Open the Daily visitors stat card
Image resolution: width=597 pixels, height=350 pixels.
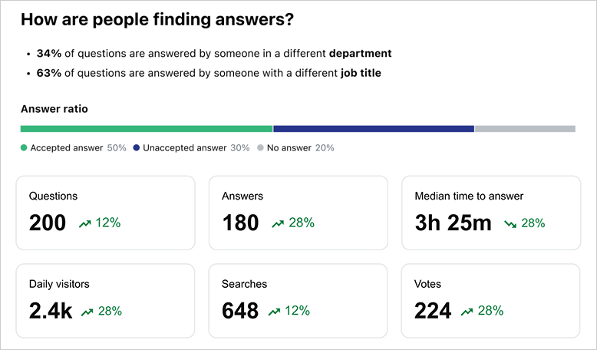click(105, 301)
